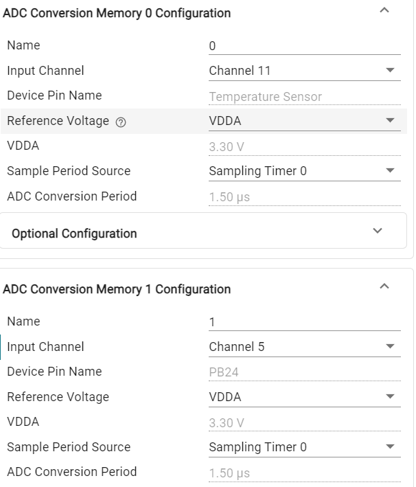Image resolution: width=416 pixels, height=487 pixels.
Task: Collapse ADC Conversion Memory 0 Configuration section
Action: [x=384, y=10]
